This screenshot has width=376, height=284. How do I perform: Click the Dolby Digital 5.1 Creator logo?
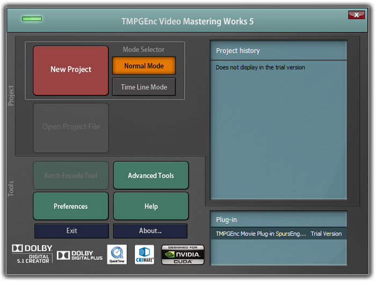pyautogui.click(x=32, y=254)
